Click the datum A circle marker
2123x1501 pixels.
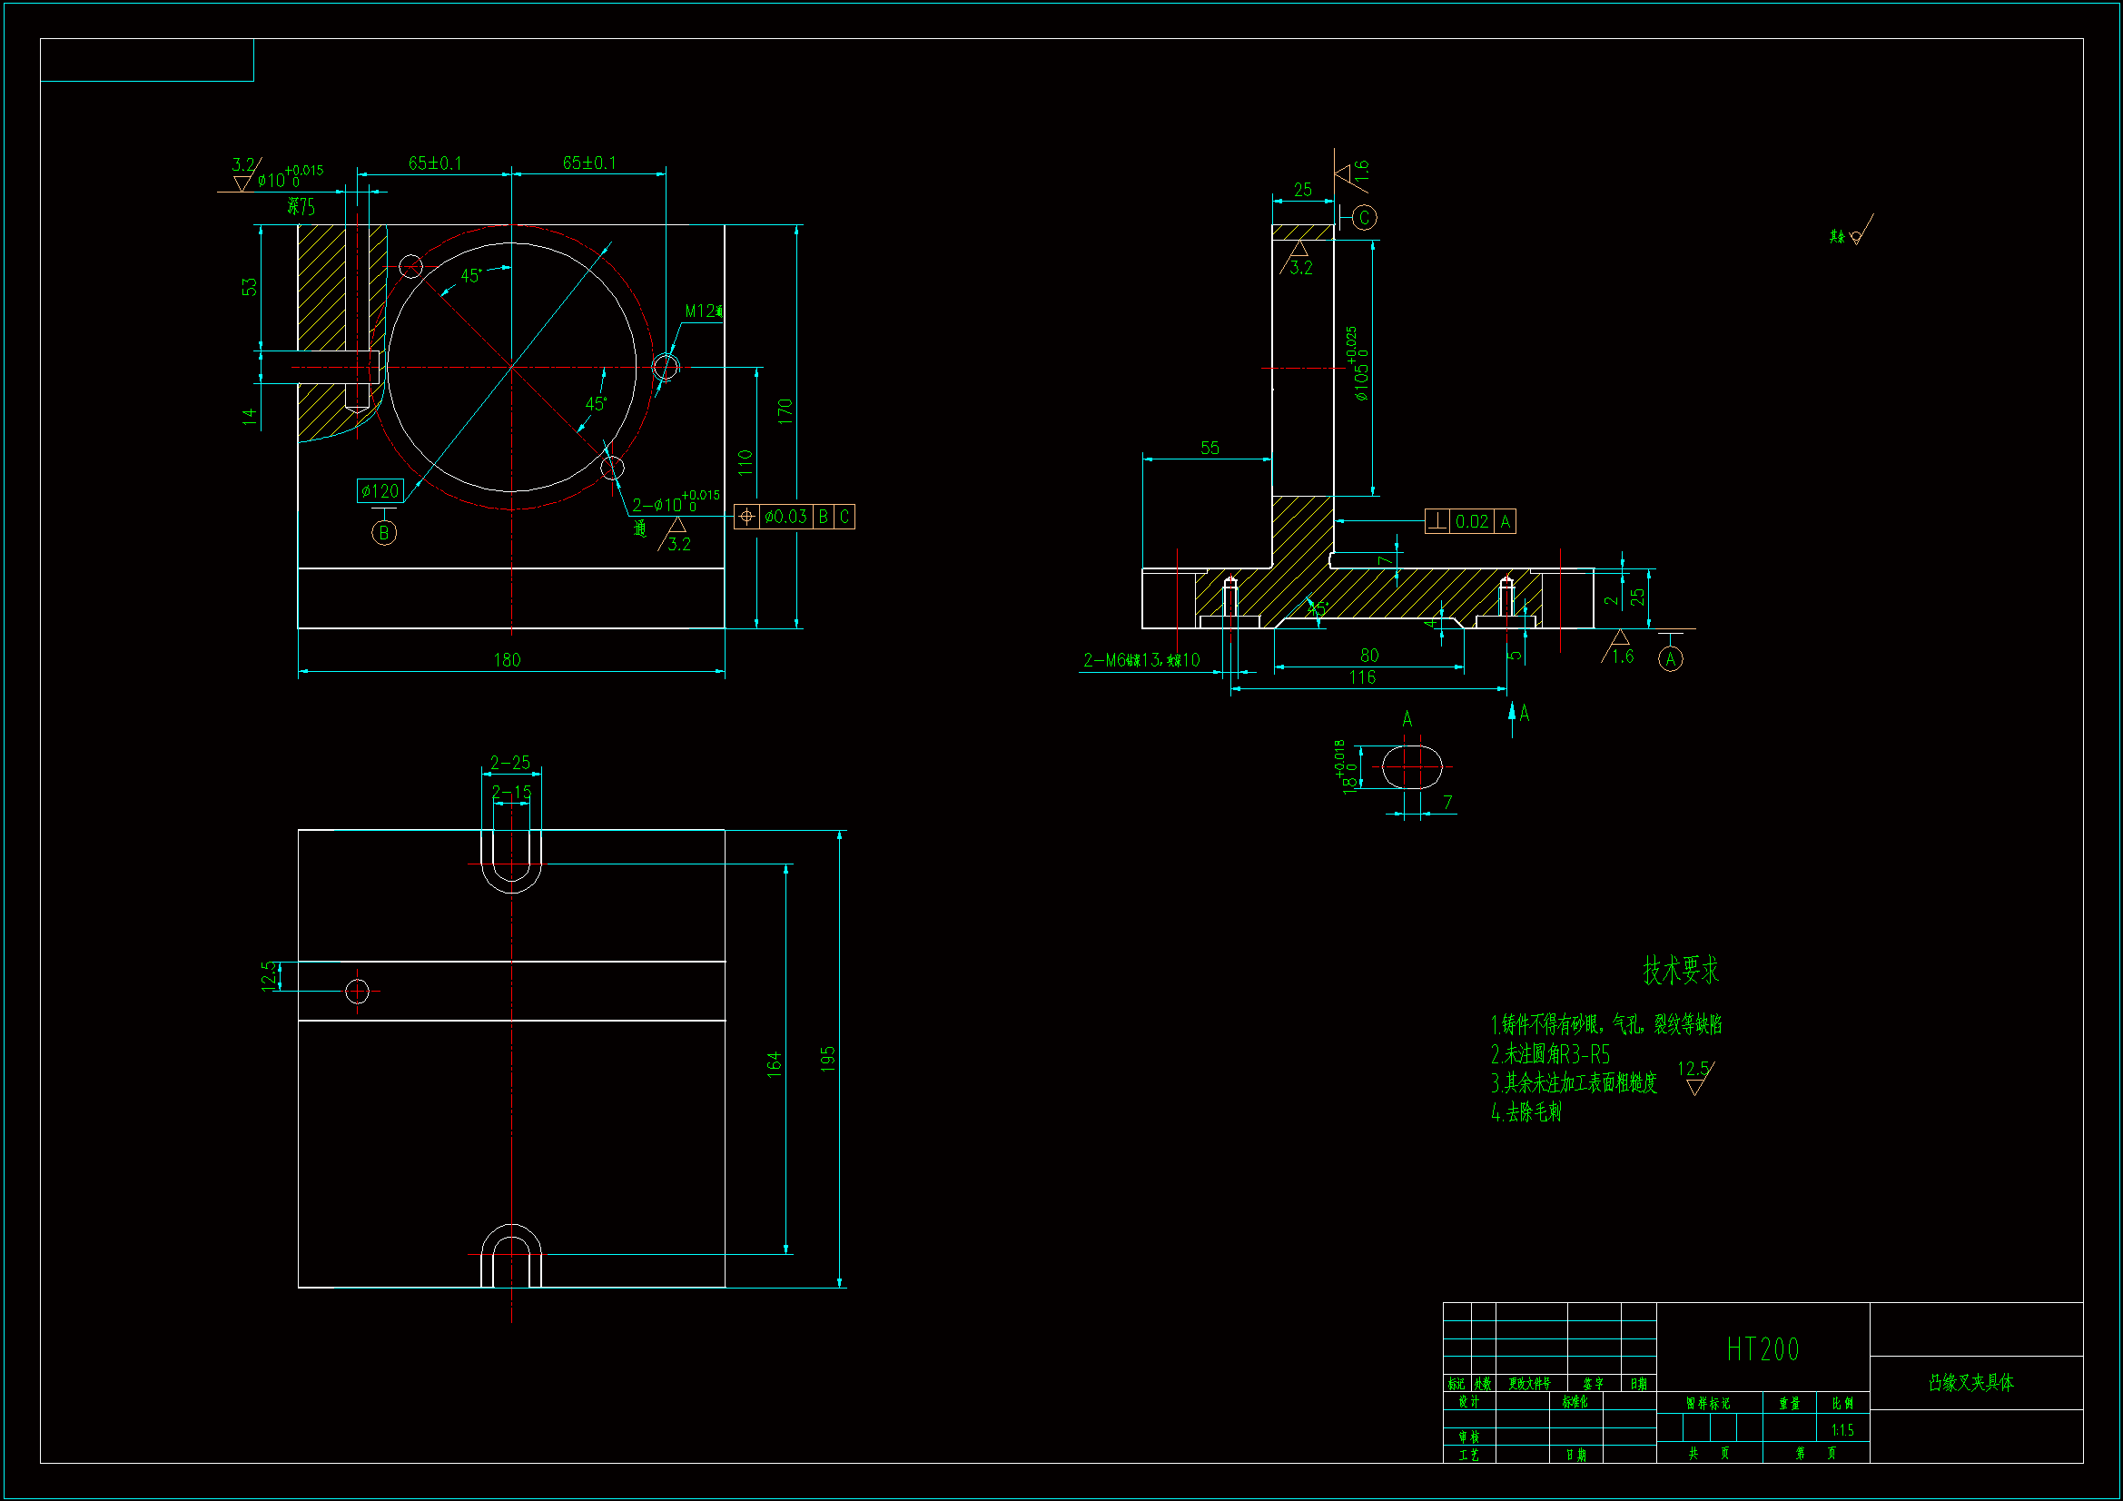coord(1670,659)
